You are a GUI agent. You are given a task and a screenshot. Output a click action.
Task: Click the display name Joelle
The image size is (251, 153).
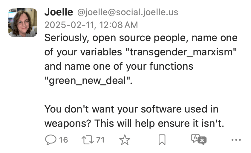click(x=59, y=12)
